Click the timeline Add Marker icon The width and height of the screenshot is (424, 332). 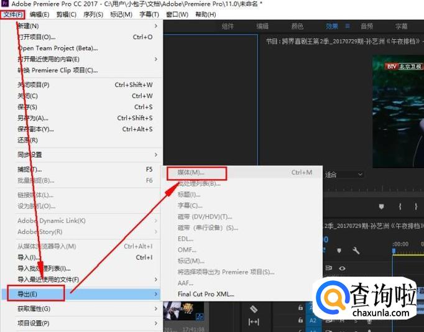coord(339,251)
